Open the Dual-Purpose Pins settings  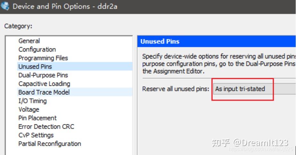(43, 75)
